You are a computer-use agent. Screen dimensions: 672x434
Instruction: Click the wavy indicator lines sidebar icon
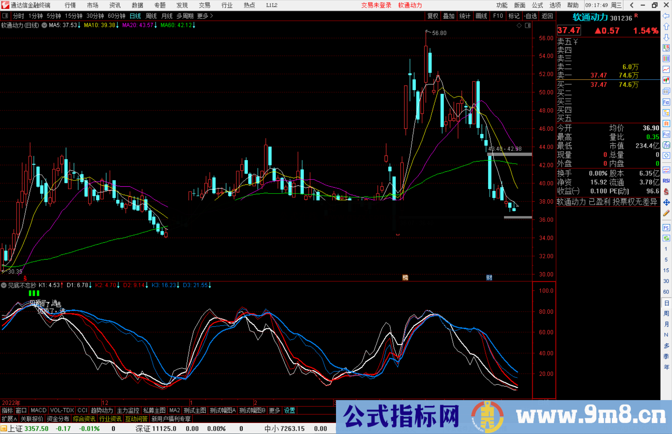[x=666, y=170]
